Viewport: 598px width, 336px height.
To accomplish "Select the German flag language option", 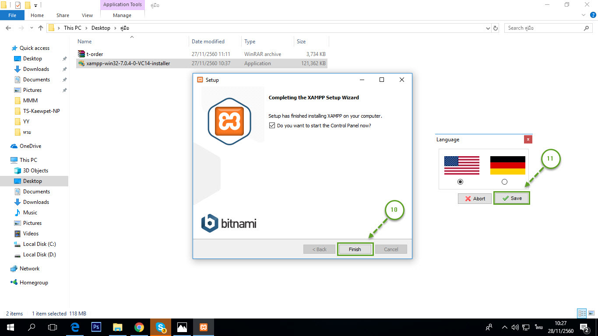I will [507, 166].
